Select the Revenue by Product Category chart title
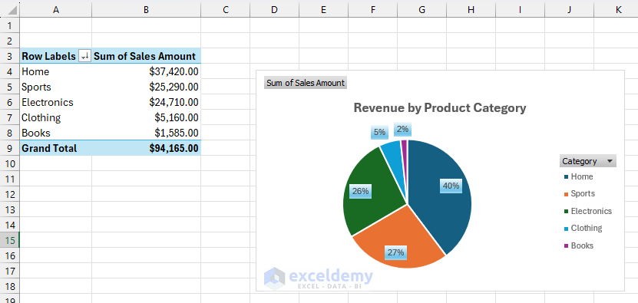The image size is (638, 303). (x=440, y=108)
